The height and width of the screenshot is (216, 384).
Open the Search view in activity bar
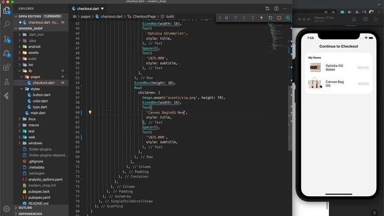pos(7,24)
